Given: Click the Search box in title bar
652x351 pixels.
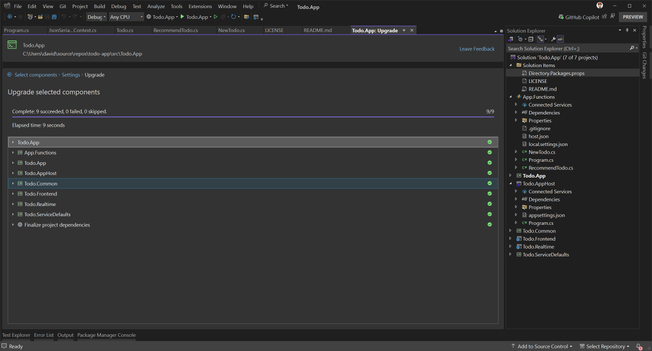Looking at the screenshot, I should pyautogui.click(x=276, y=6).
